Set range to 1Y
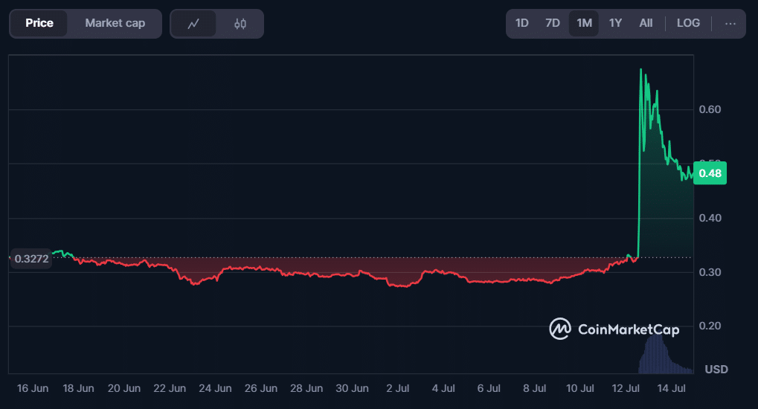Screen dimensions: 758x409 [615, 23]
